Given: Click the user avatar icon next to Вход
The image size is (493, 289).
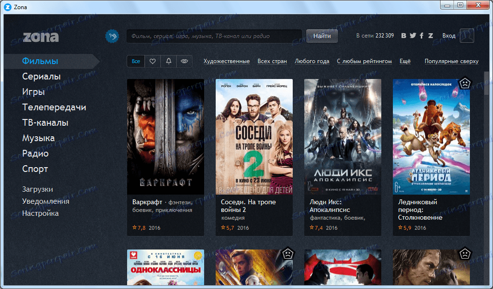Looking at the screenshot, I should pos(467,36).
